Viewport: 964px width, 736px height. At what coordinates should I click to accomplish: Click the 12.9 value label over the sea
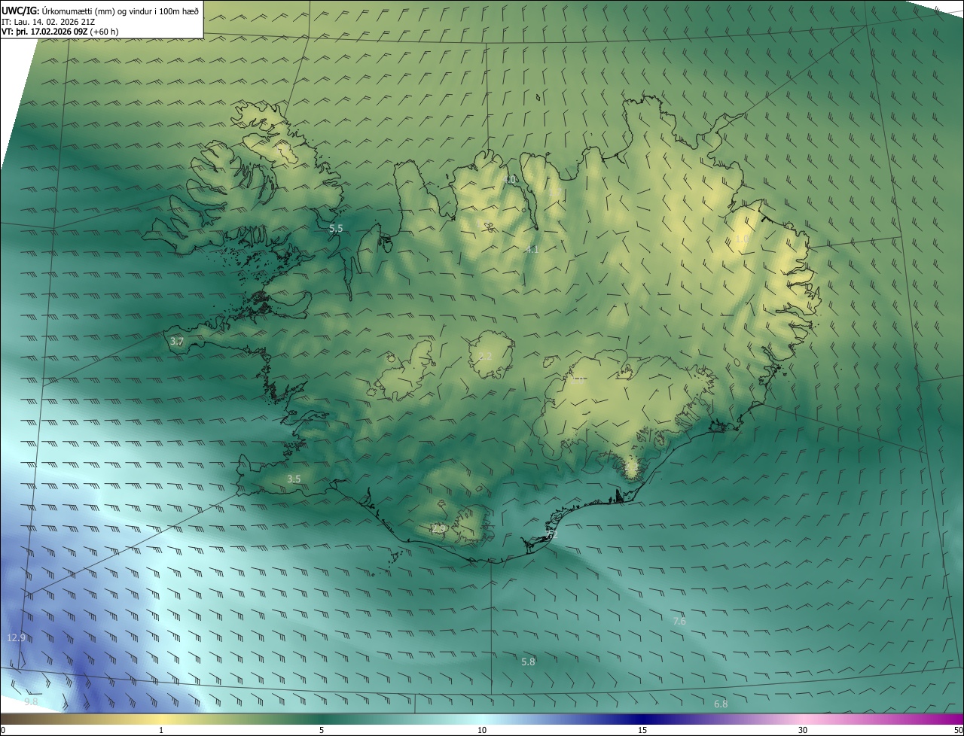point(17,638)
